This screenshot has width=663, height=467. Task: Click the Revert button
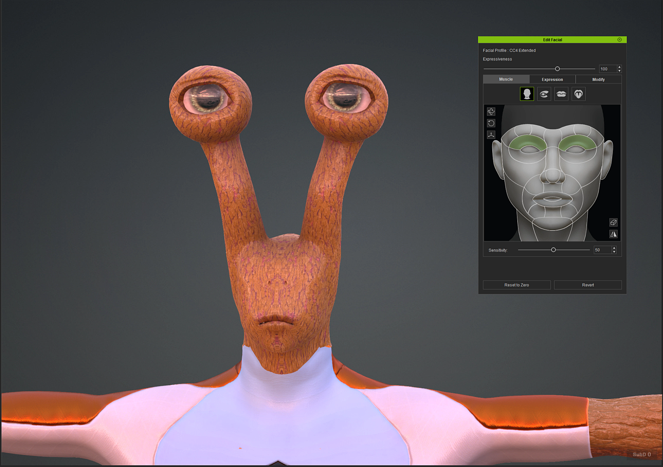tap(588, 285)
